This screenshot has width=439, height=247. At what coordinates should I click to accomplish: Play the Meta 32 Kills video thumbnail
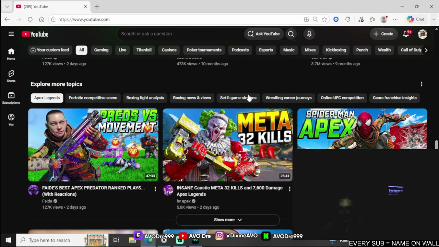pos(228,145)
